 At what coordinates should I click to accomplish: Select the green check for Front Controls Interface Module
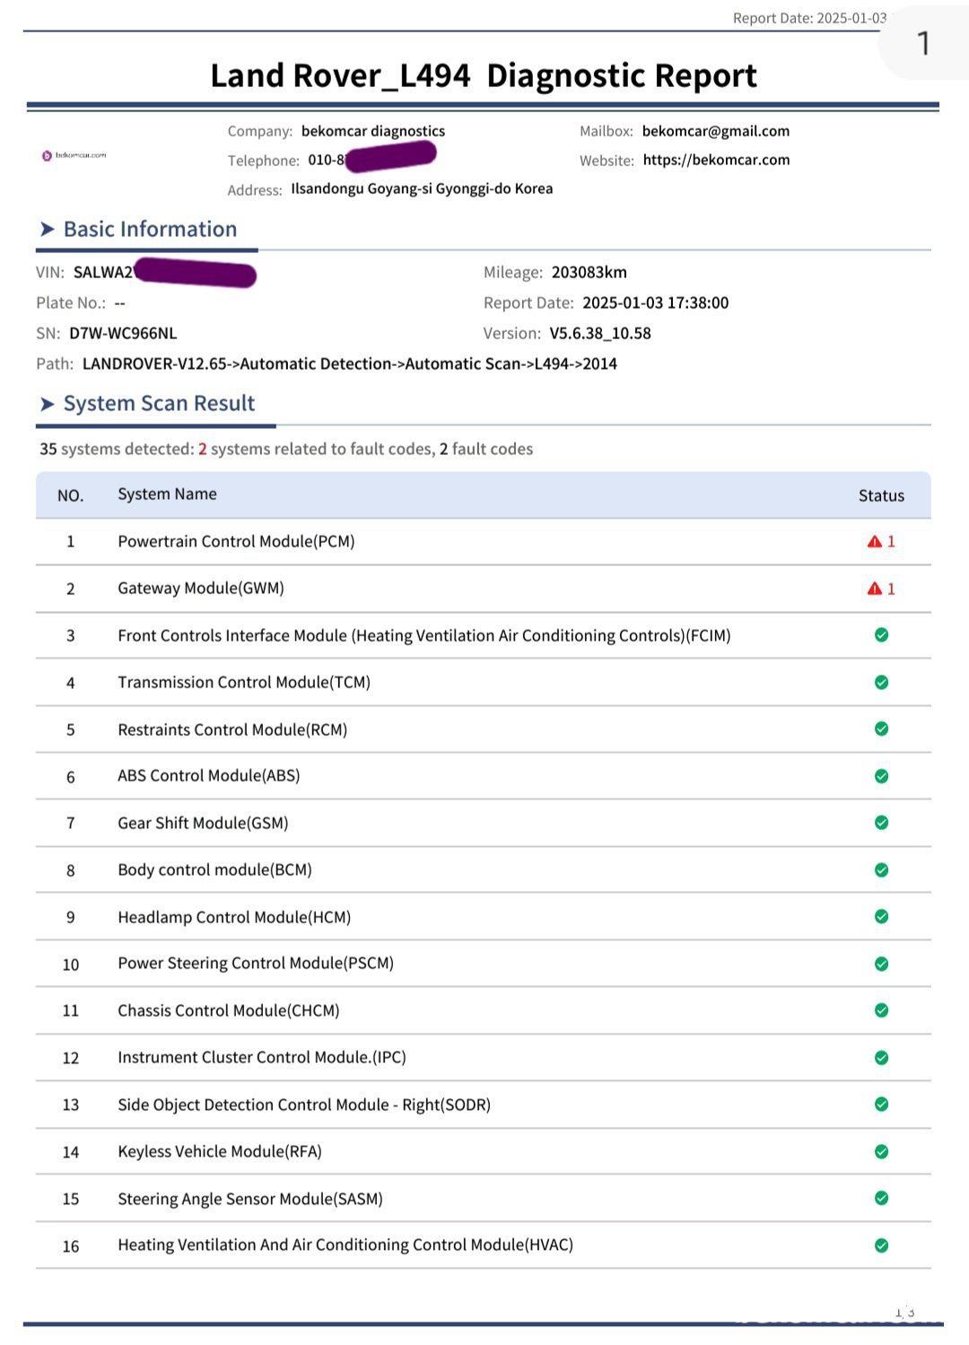click(x=882, y=635)
